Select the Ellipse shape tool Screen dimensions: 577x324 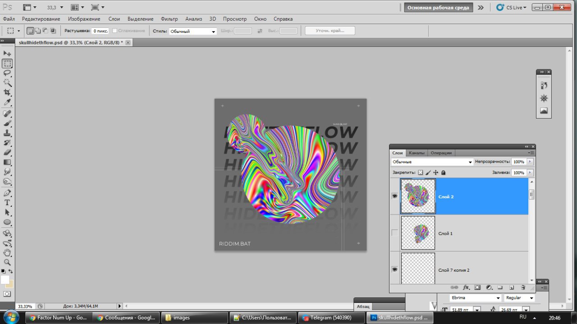click(x=7, y=222)
